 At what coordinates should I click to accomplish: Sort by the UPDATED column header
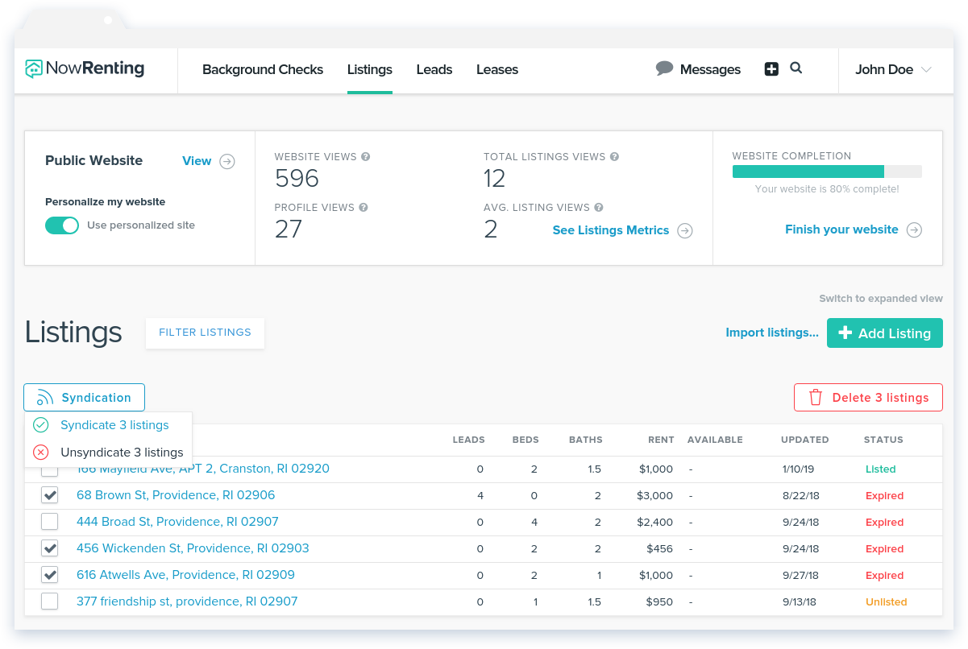(x=805, y=440)
